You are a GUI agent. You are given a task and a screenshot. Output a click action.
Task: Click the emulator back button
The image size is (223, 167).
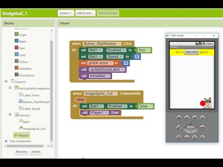195,137
